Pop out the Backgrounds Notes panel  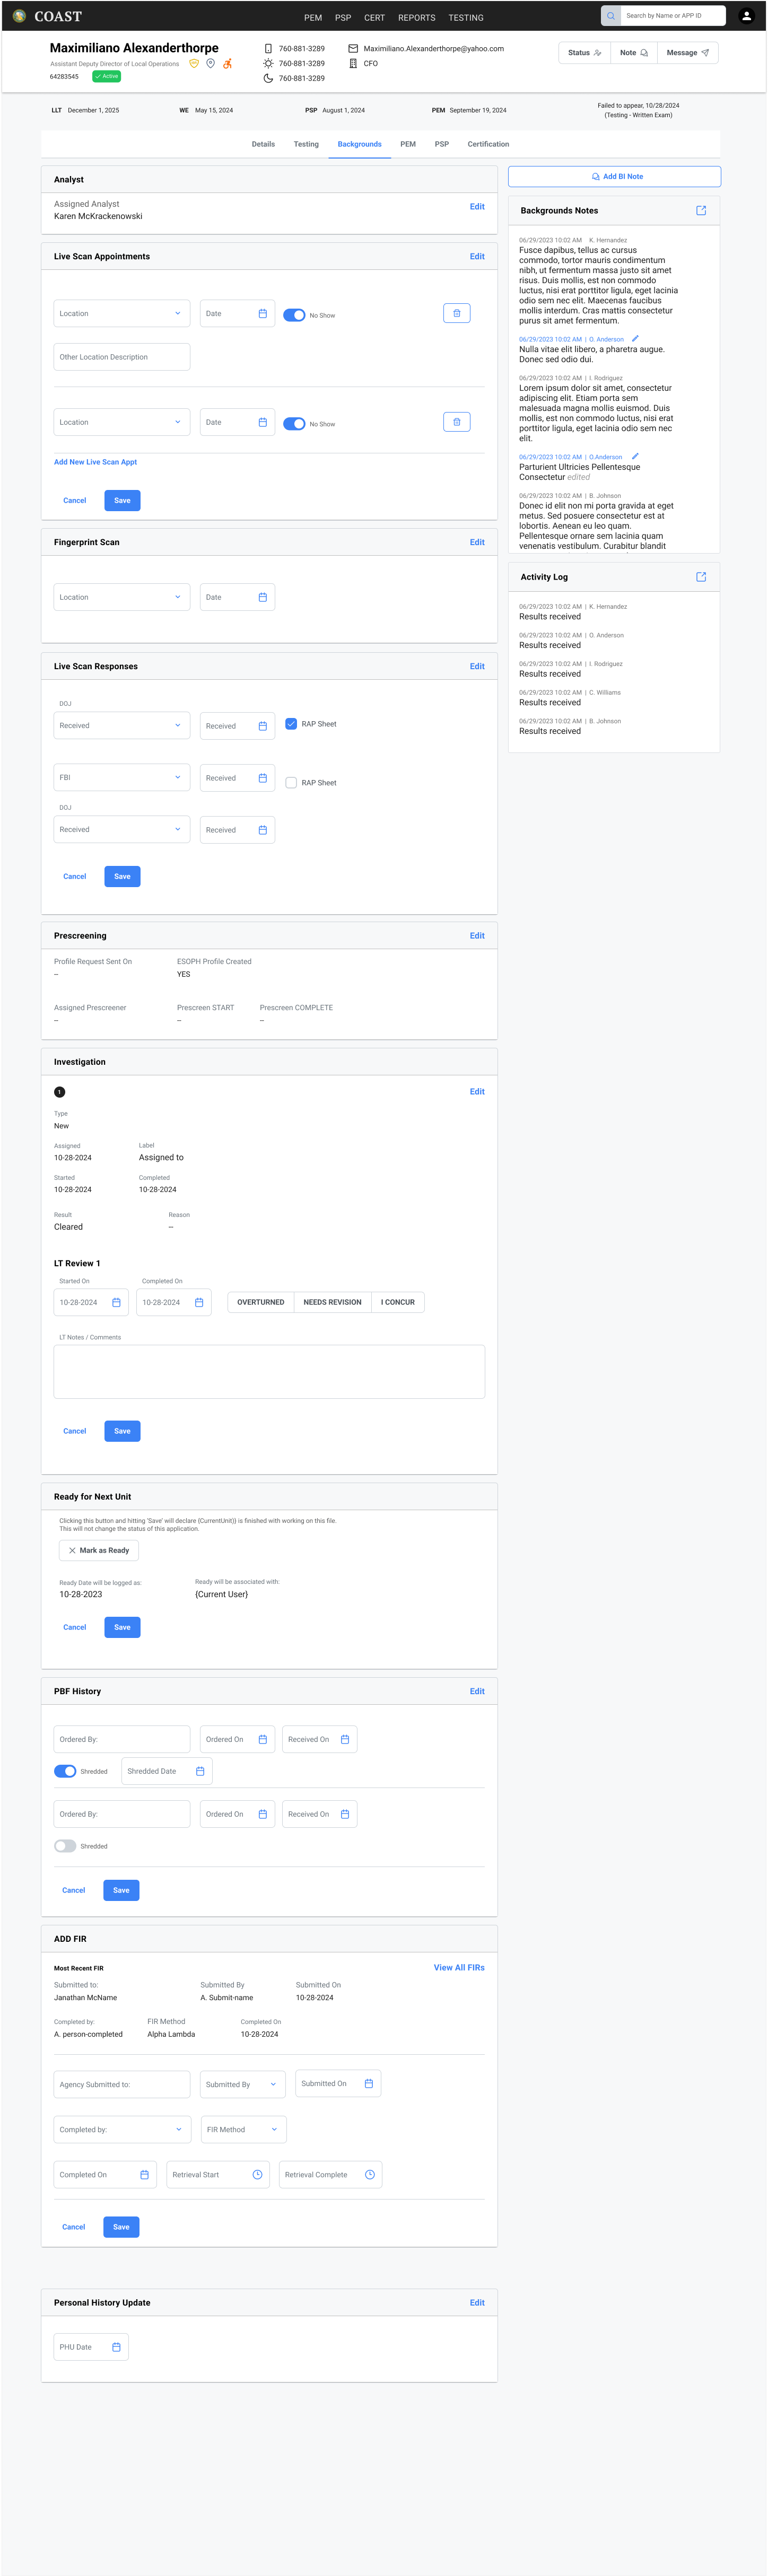tap(701, 211)
